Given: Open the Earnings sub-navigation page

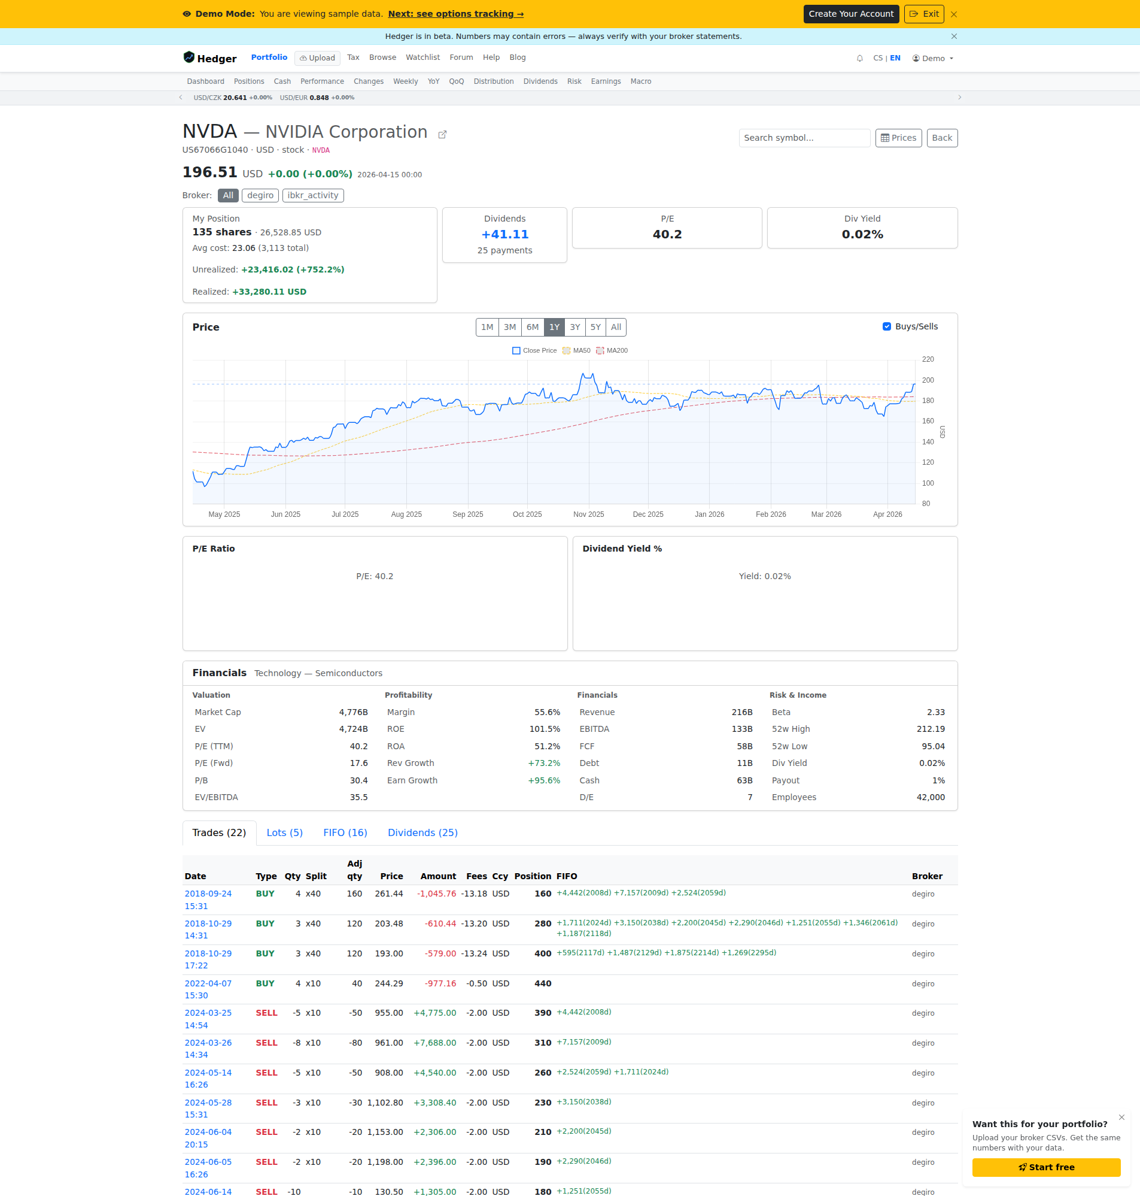Looking at the screenshot, I should tap(605, 81).
